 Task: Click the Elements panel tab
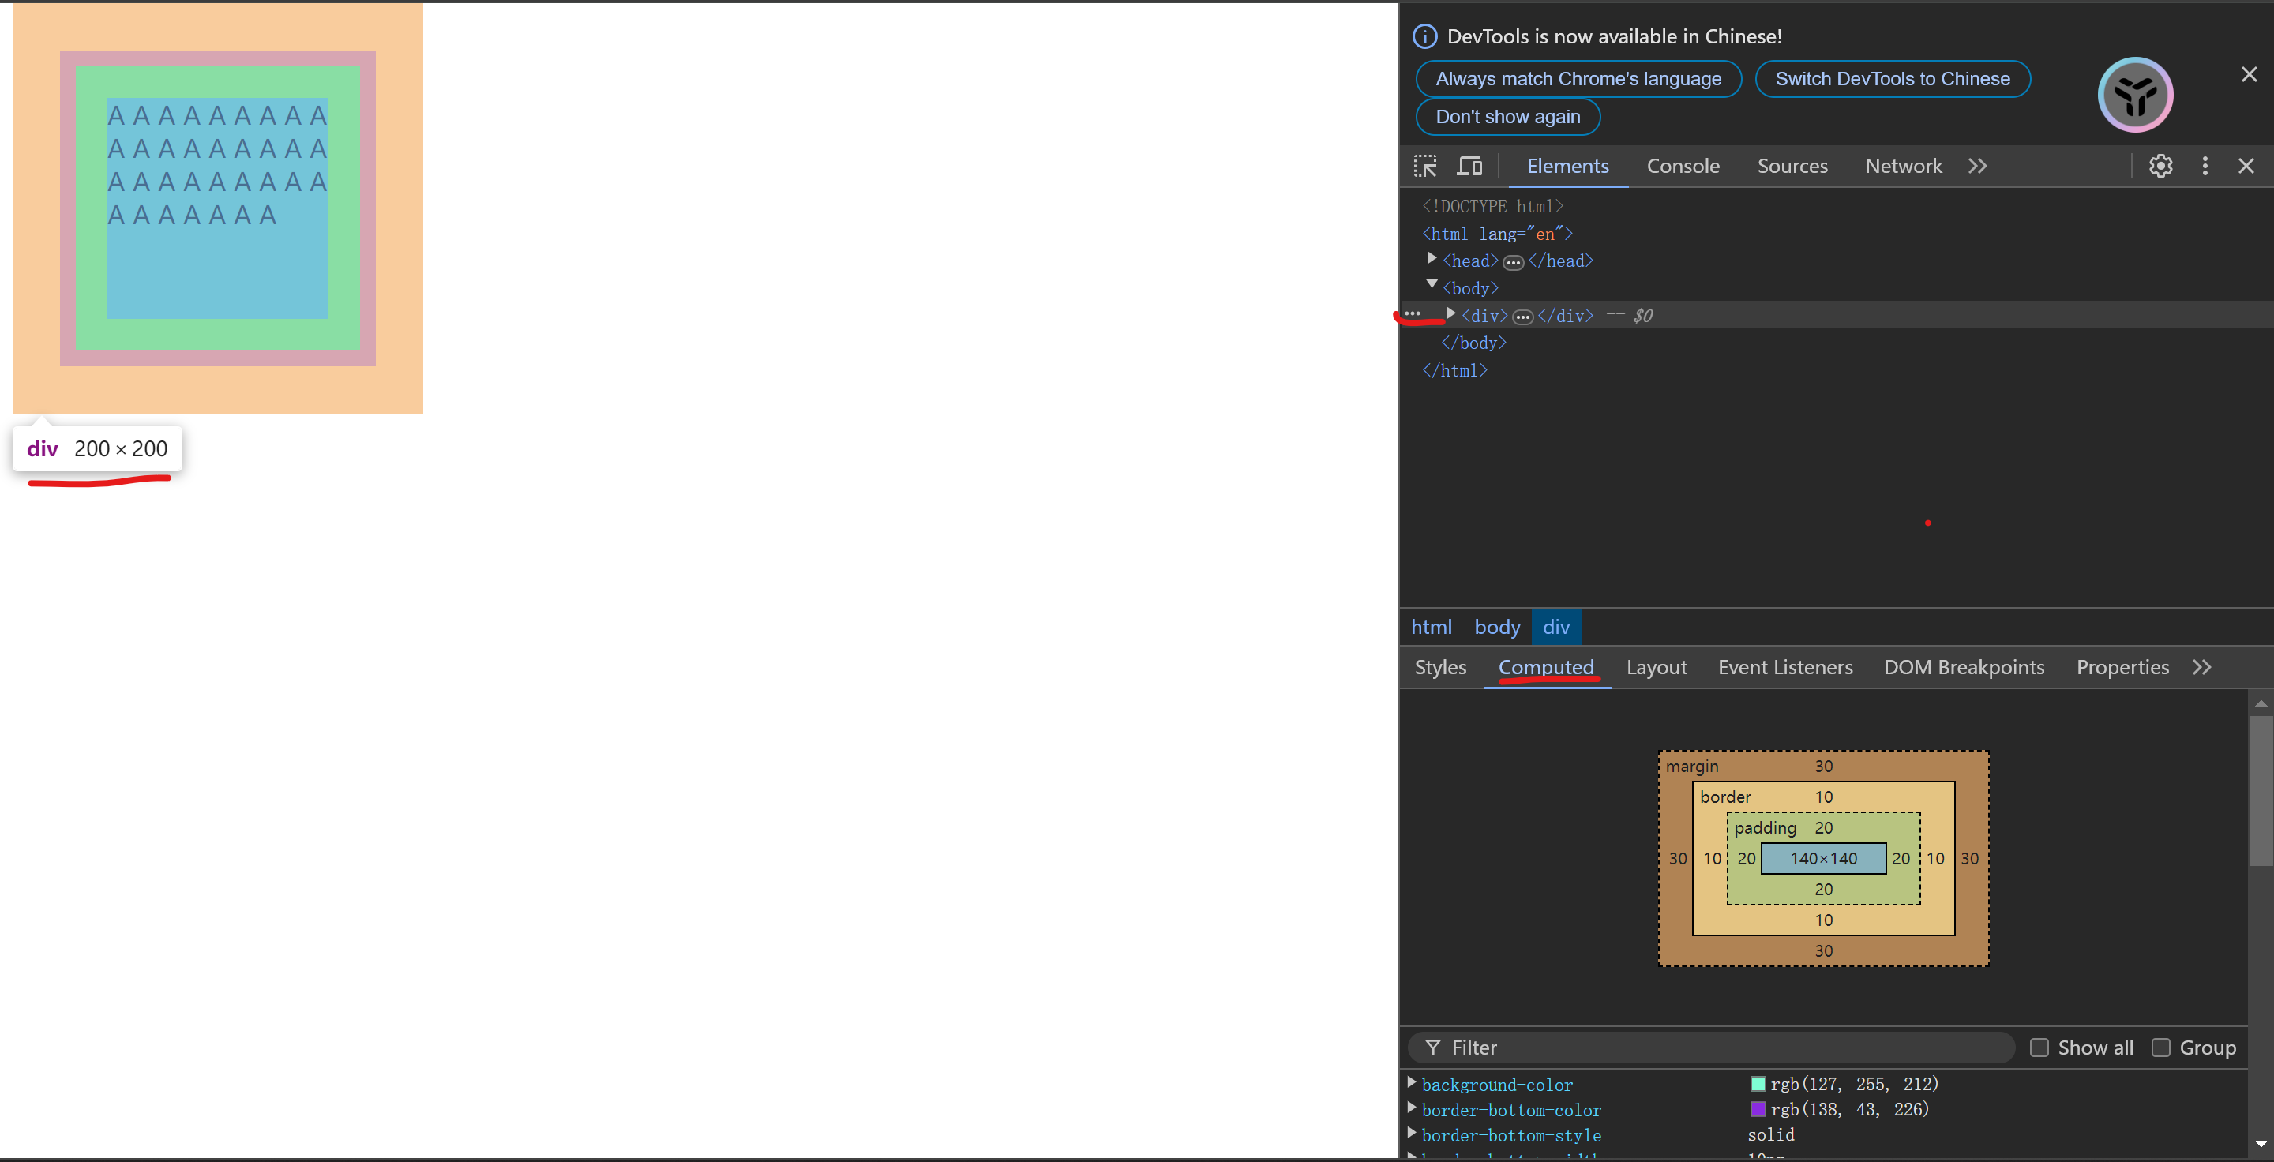pyautogui.click(x=1568, y=166)
